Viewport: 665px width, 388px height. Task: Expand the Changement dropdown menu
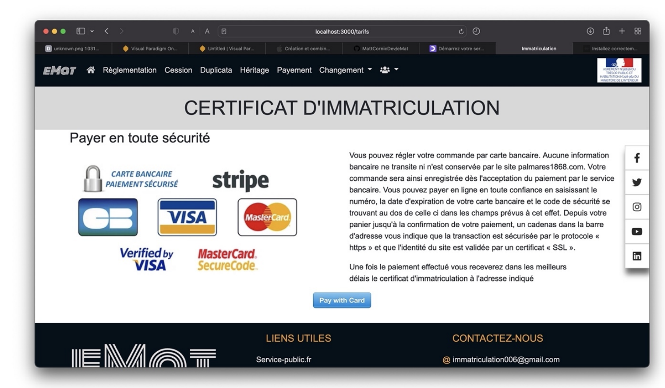(x=346, y=70)
